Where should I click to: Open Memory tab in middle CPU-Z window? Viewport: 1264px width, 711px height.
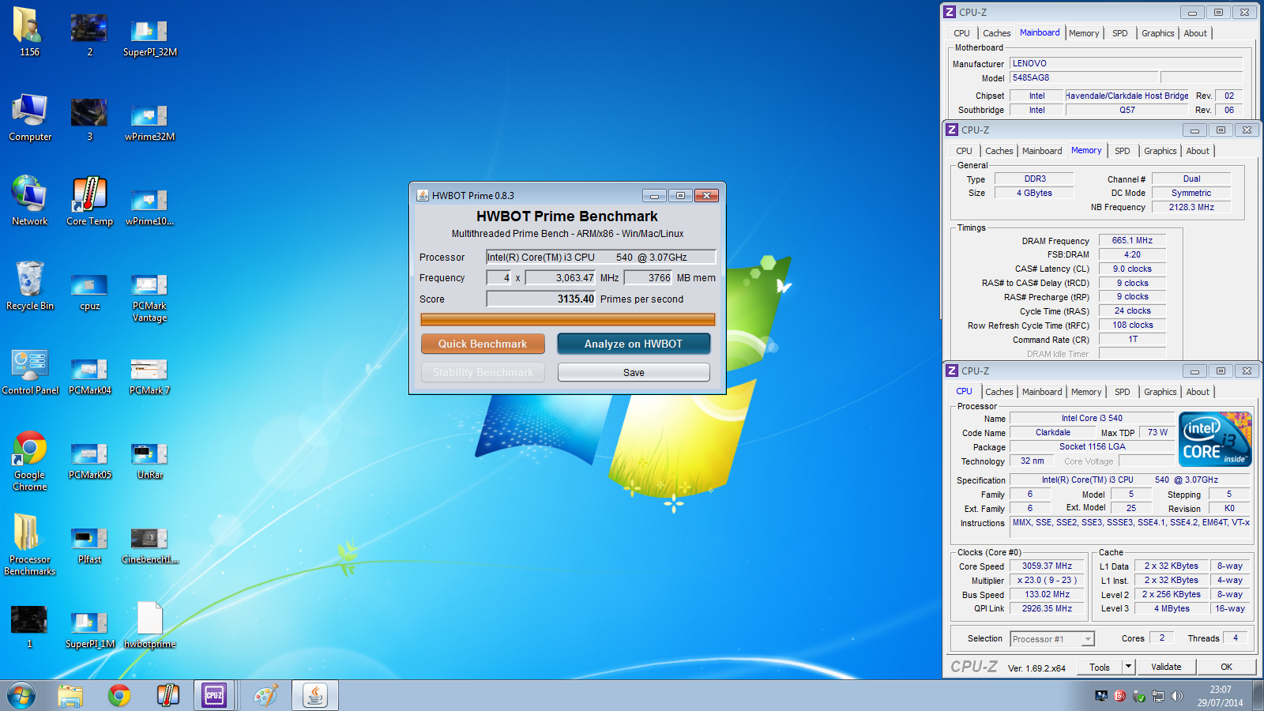pos(1086,150)
